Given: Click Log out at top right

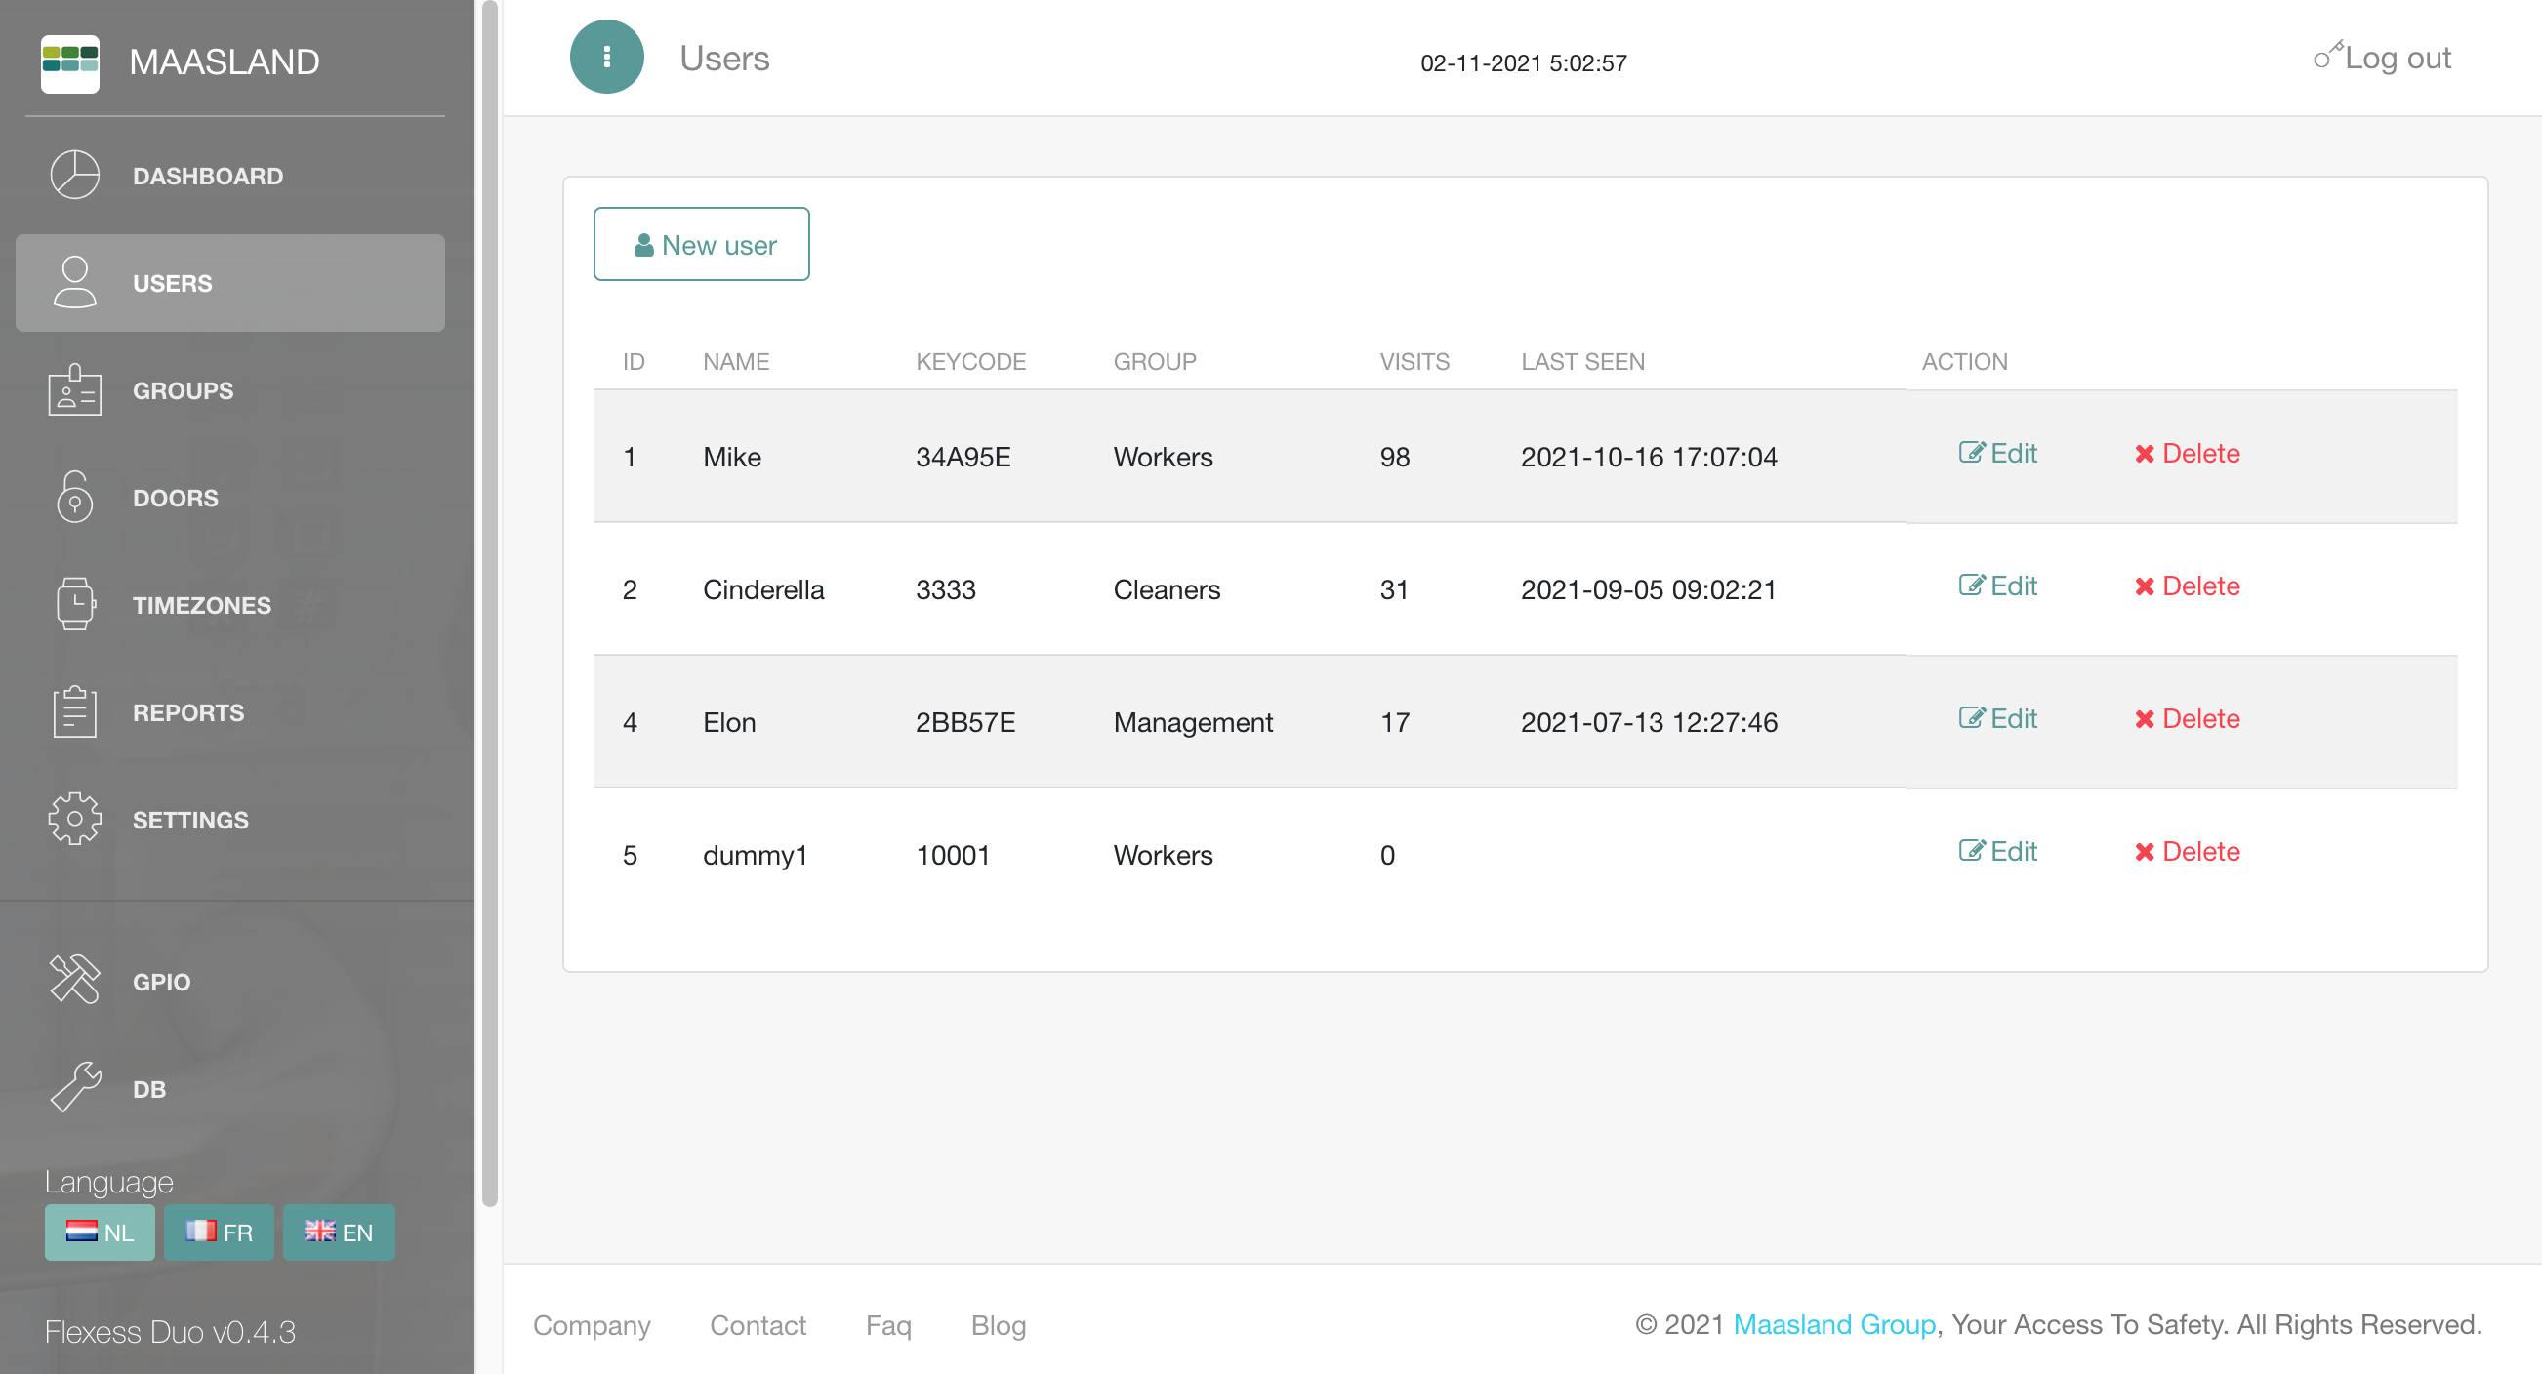Looking at the screenshot, I should [2383, 59].
